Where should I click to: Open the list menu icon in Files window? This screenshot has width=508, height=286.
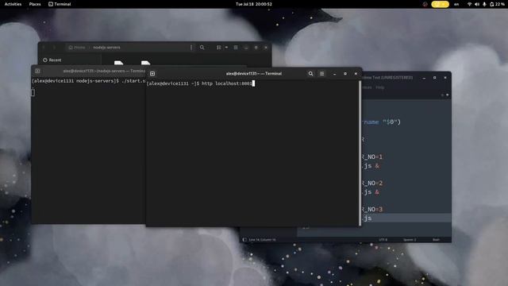point(236,48)
